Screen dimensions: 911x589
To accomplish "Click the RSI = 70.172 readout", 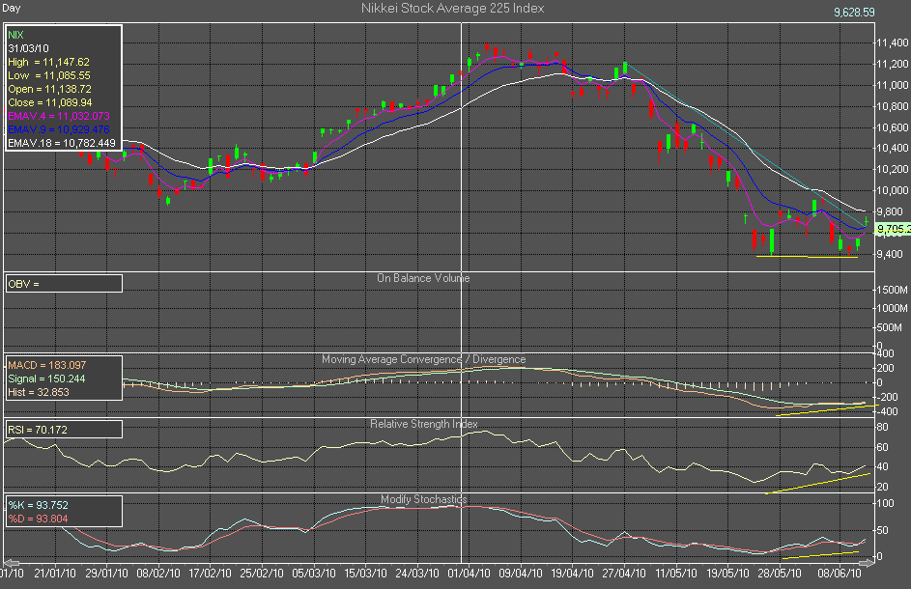I will click(x=37, y=430).
